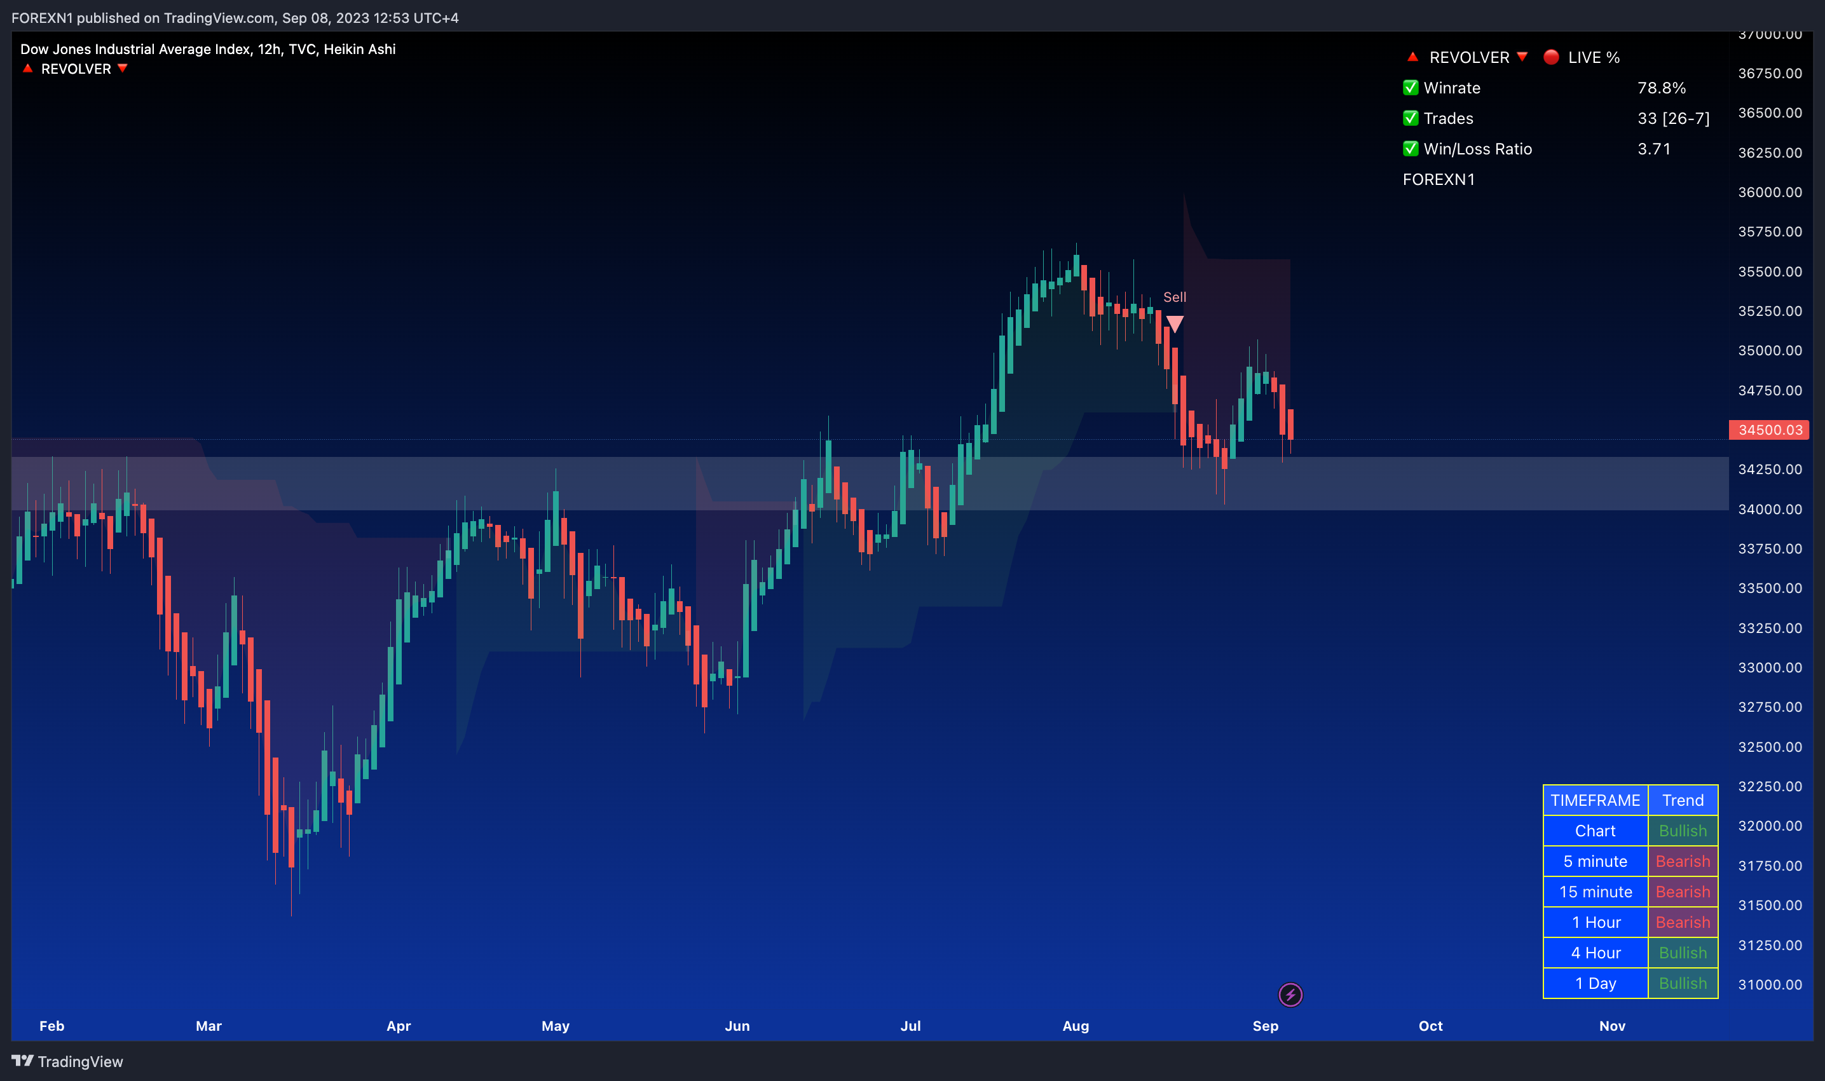Click the Feb label on time axis
1825x1081 pixels.
click(51, 1026)
